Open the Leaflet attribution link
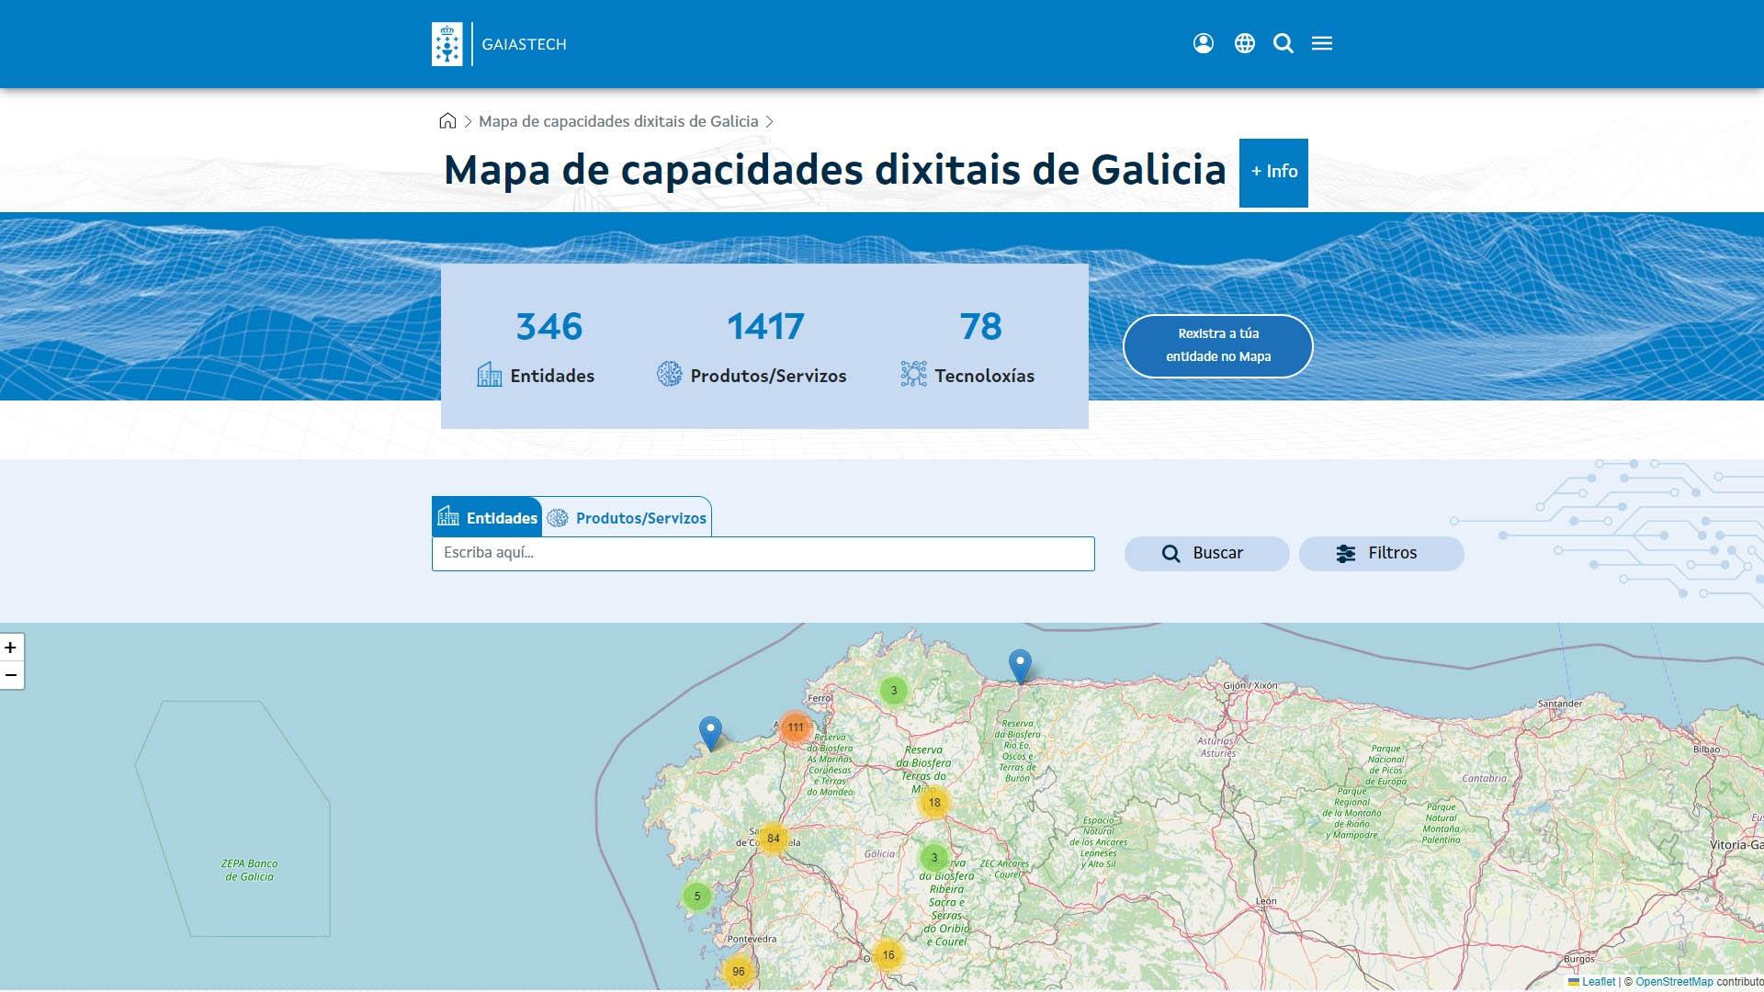Screen dimensions: 1764x992 [x=1599, y=982]
